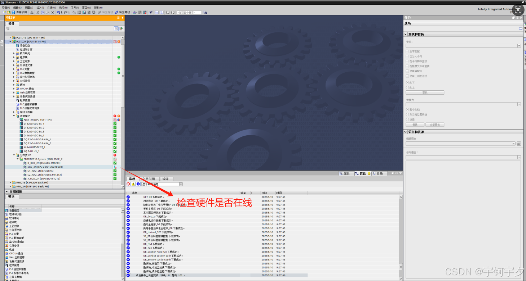526x281 pixels.
Task: Check the 区分大小写 checkbox
Action: pyautogui.click(x=407, y=56)
